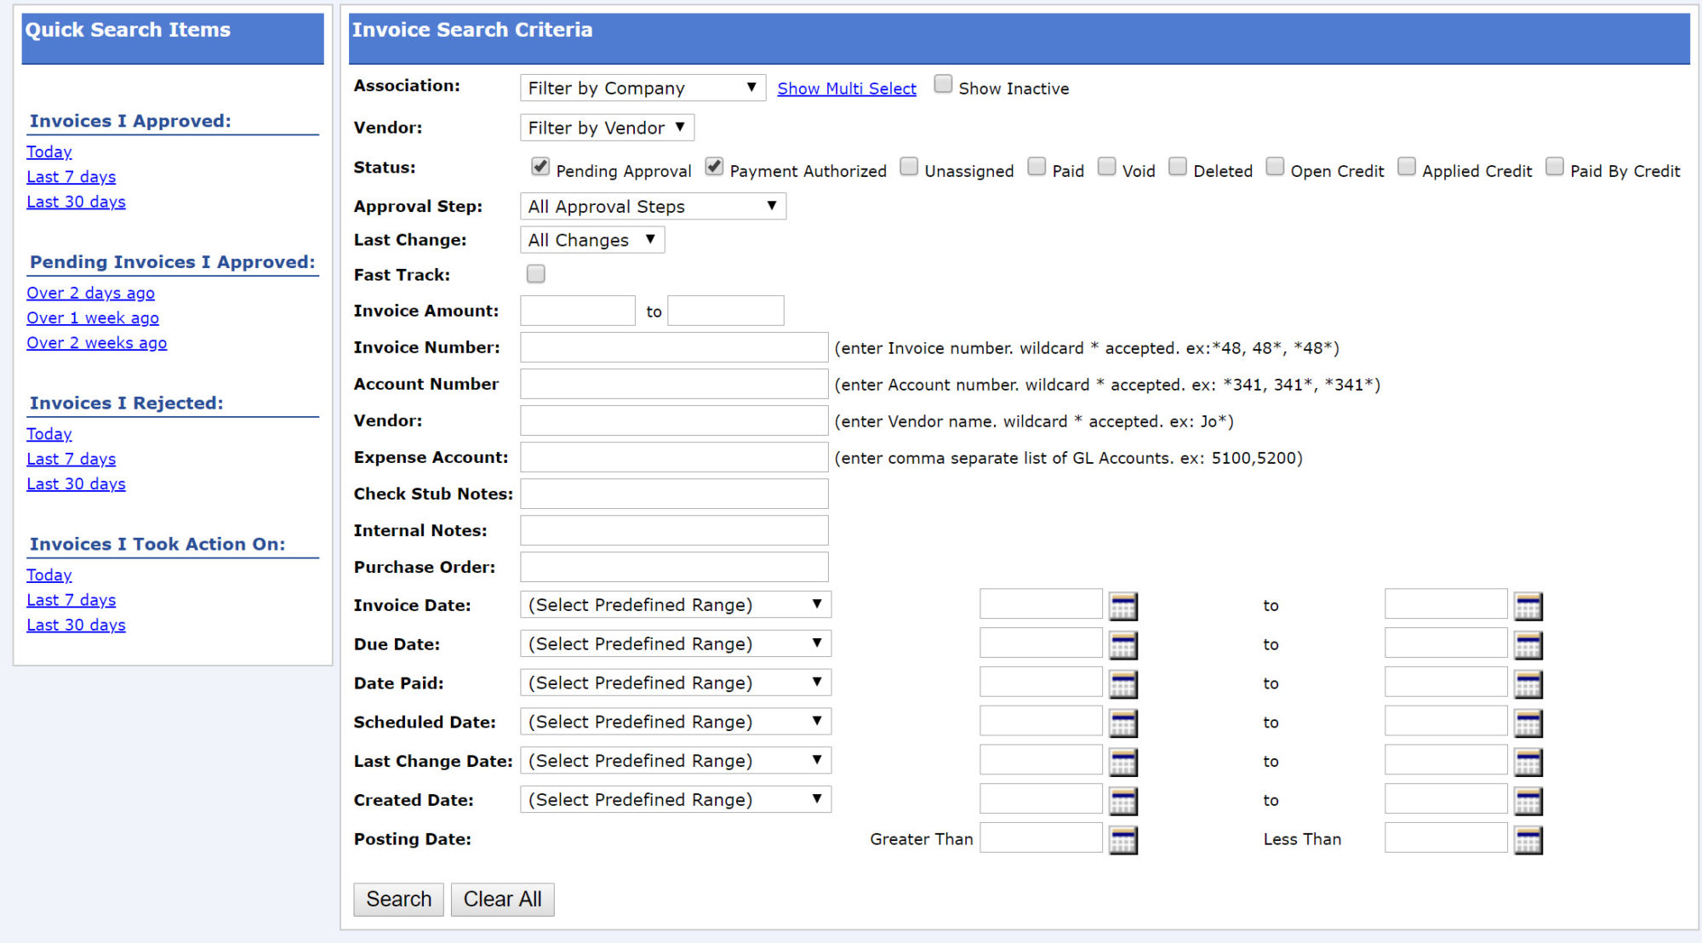The height and width of the screenshot is (943, 1702).
Task: Open the Filter by Vendor dropdown
Action: [x=607, y=128]
